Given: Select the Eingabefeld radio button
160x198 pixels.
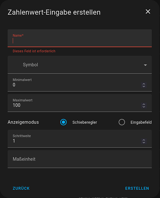Looking at the screenshot, I should tap(122, 122).
